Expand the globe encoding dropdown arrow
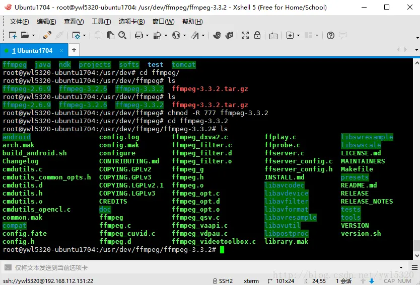 184,35
